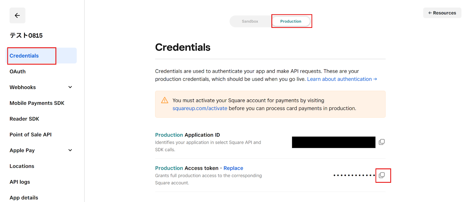The image size is (469, 202).
Task: Switch to Sandbox mode
Action: pyautogui.click(x=250, y=21)
